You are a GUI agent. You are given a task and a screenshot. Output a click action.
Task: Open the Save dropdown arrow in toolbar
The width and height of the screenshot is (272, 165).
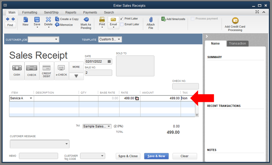pyautogui.click(x=37, y=27)
